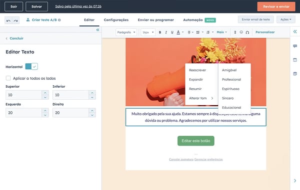This screenshot has width=300, height=190.
Task: Click the preview window icon in right rail
Action: (x=295, y=60)
